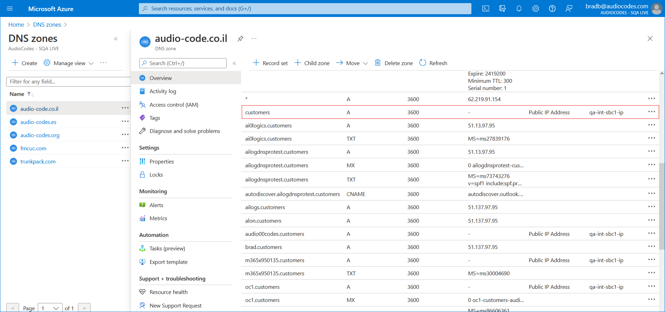Viewport: 665px width, 312px height.
Task: Go to DNS zones breadcrumb
Action: [47, 25]
